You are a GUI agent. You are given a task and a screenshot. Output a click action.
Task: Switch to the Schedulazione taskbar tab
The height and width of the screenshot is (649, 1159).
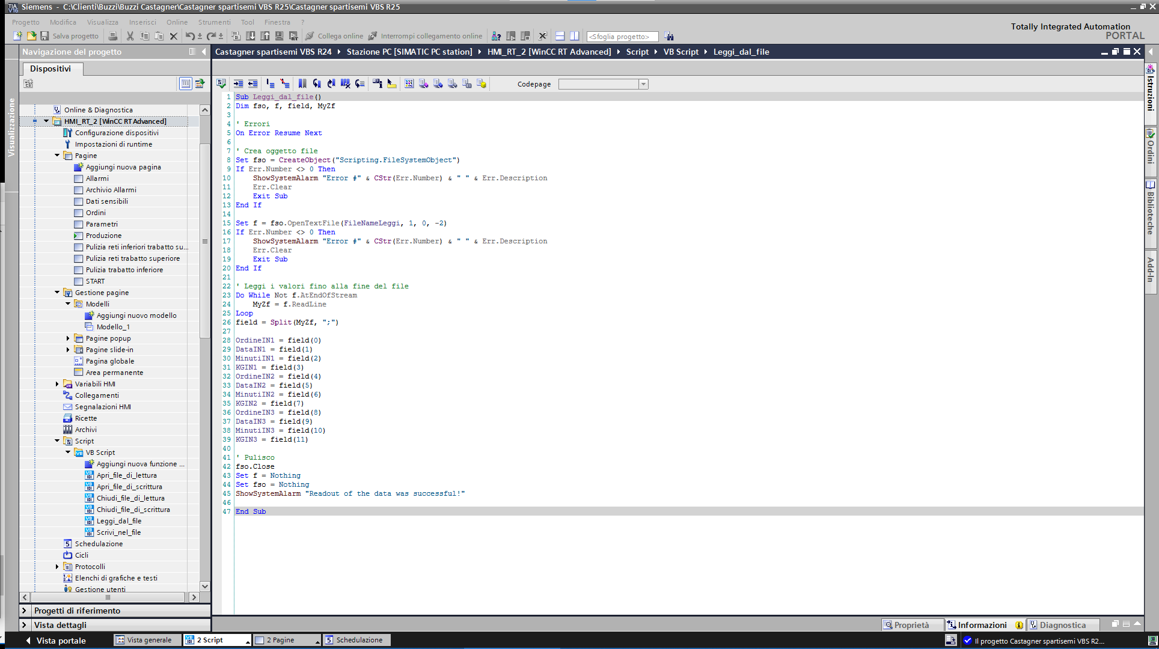point(357,640)
